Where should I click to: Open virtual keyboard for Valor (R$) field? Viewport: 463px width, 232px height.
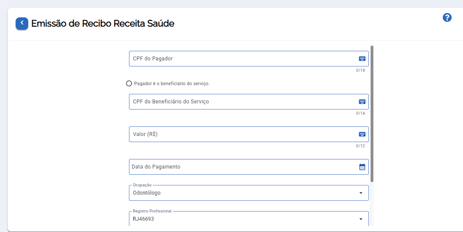tap(362, 134)
